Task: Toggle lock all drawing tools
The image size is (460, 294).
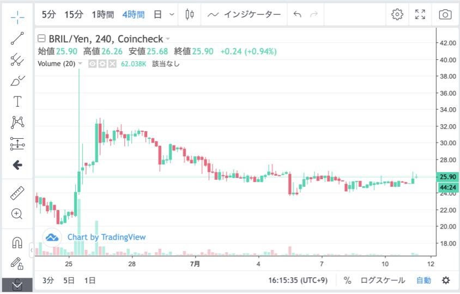Action: point(17,264)
